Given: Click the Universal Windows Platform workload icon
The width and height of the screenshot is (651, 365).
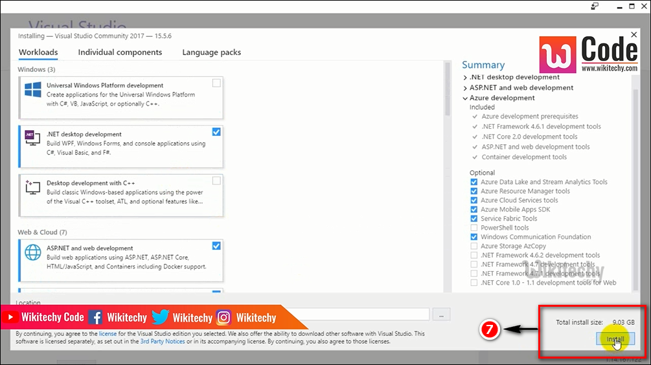Looking at the screenshot, I should 33,89.
